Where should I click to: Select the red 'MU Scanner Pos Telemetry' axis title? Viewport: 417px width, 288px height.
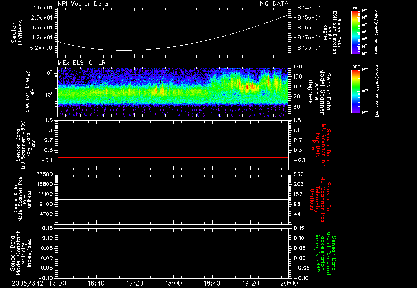click(x=320, y=199)
